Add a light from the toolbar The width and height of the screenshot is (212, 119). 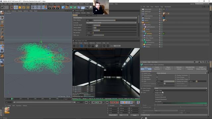91,7
